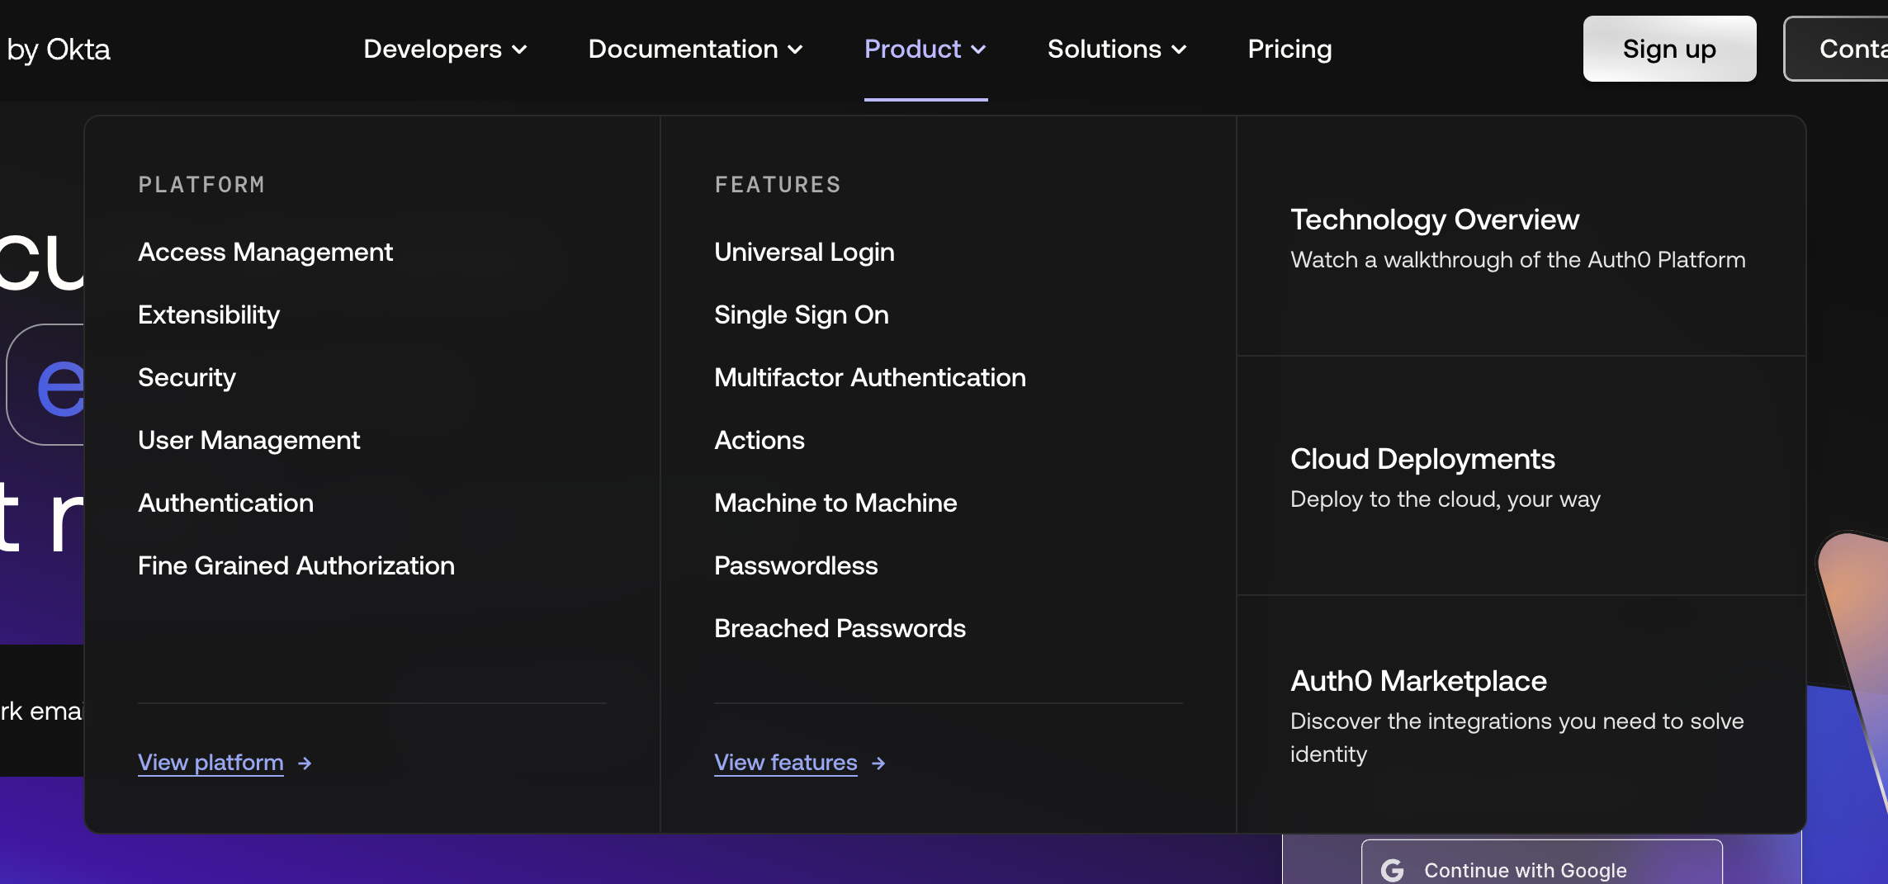This screenshot has width=1888, height=884.
Task: Open the Cloud Deployments card
Action: 1445,477
